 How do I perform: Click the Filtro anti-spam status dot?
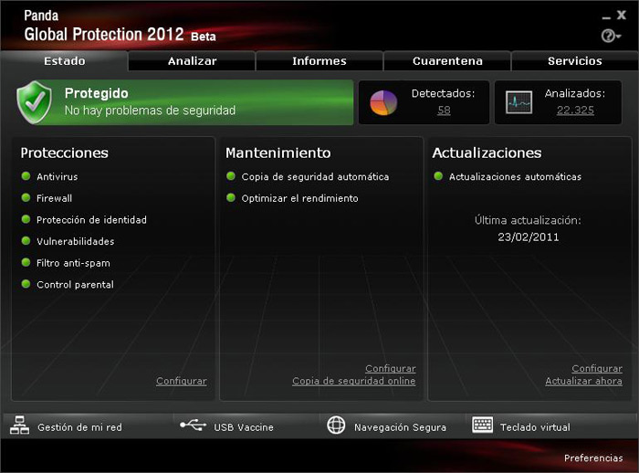(x=26, y=263)
